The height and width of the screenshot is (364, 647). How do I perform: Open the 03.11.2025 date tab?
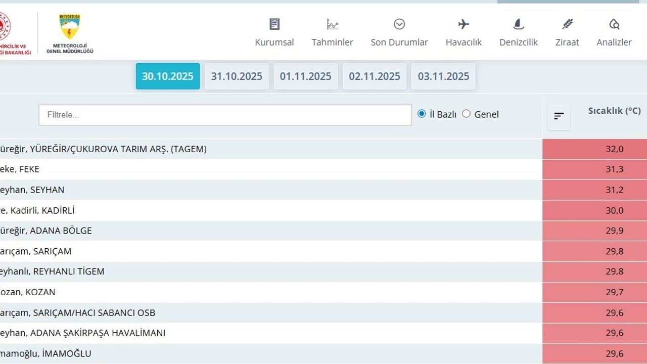click(443, 76)
